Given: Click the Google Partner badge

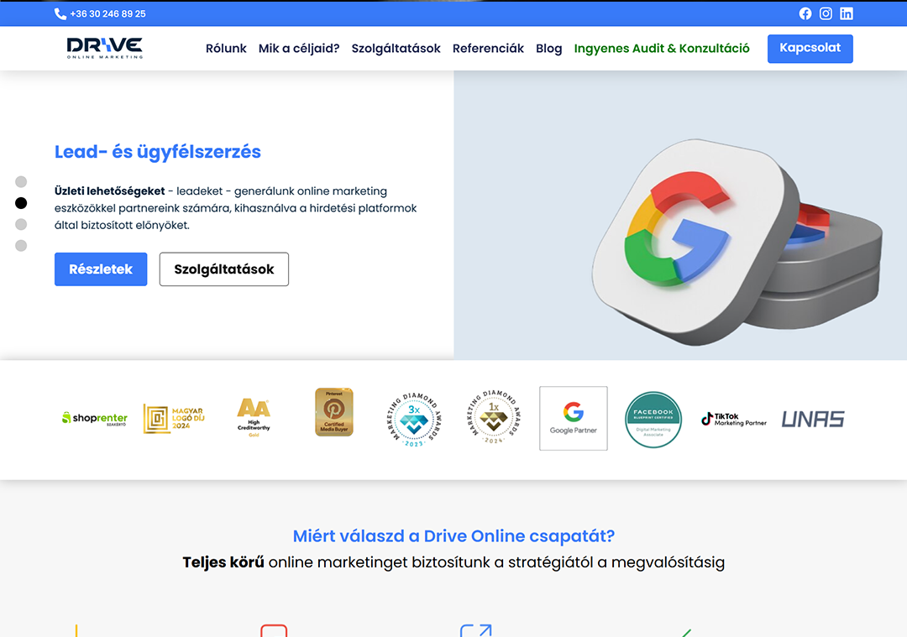Looking at the screenshot, I should 574,419.
